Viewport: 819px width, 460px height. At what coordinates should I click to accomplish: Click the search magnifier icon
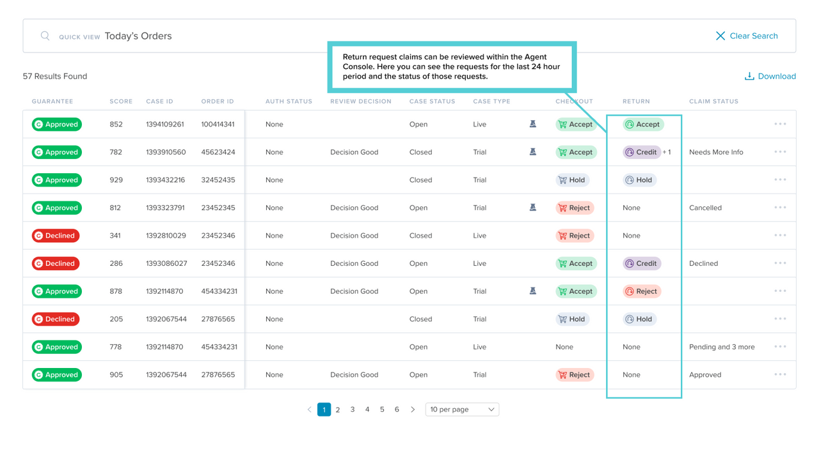tap(45, 36)
